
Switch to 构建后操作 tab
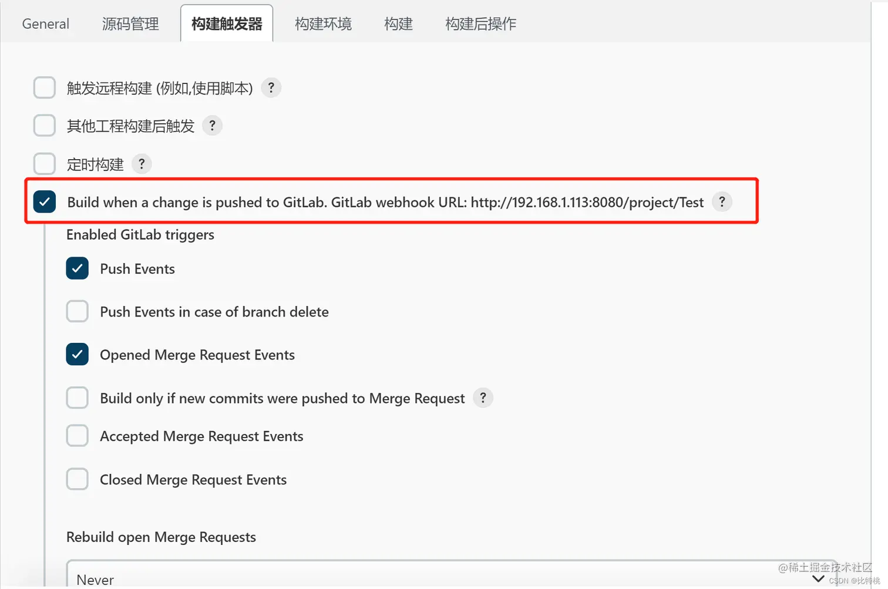(480, 24)
